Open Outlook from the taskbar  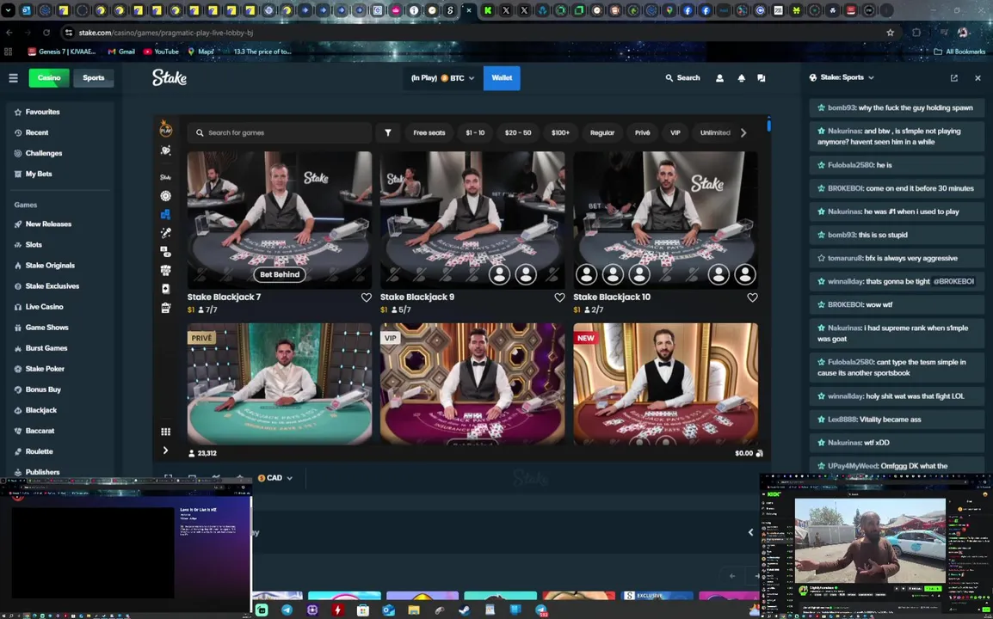pos(388,610)
